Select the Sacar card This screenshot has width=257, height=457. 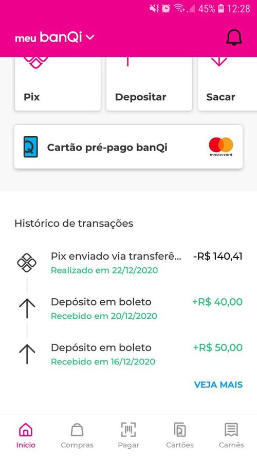[227, 84]
